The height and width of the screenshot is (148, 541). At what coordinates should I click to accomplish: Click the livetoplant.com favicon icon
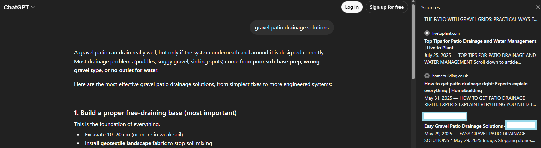click(427, 33)
